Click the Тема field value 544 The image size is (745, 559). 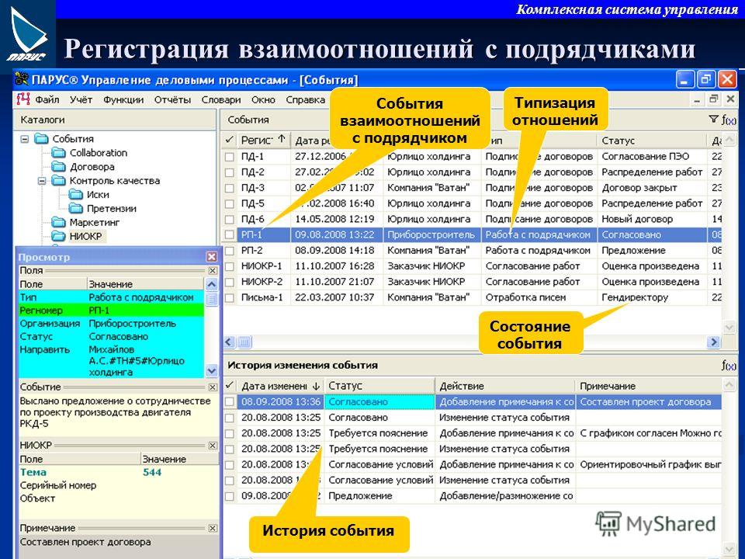(x=152, y=473)
